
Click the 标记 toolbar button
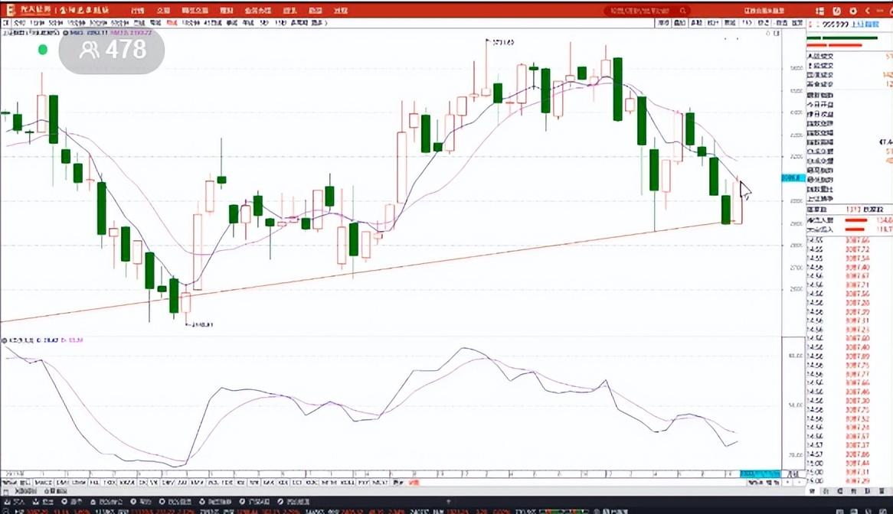(764, 23)
